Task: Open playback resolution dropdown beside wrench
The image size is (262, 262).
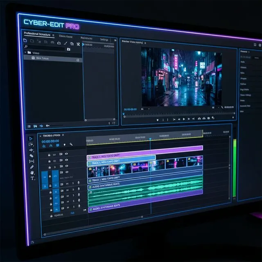Action: pos(215,107)
